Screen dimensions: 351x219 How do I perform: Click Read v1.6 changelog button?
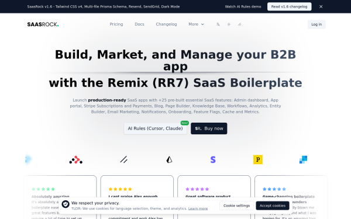pos(289,6)
